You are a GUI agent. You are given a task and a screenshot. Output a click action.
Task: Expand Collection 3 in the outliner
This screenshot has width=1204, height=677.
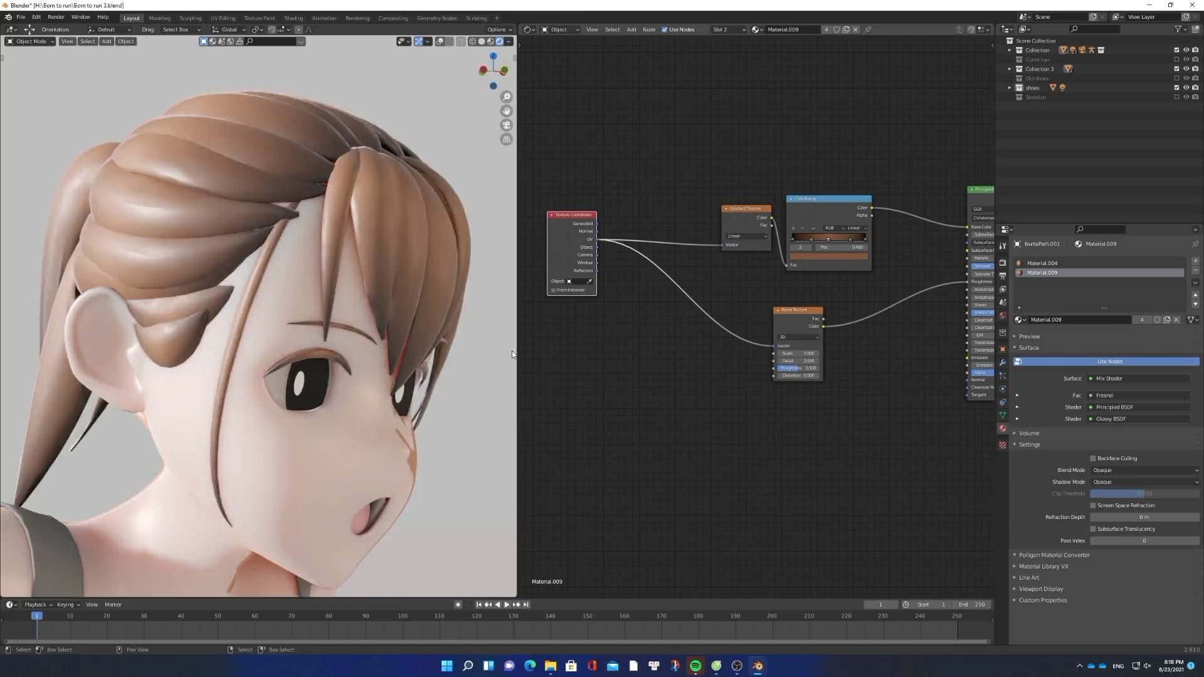point(1010,69)
